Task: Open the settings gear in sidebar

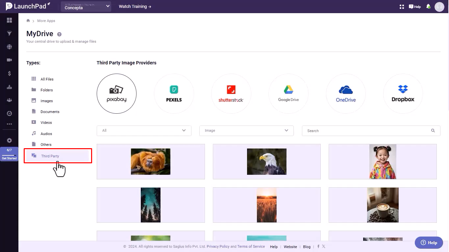Action: tap(9, 140)
